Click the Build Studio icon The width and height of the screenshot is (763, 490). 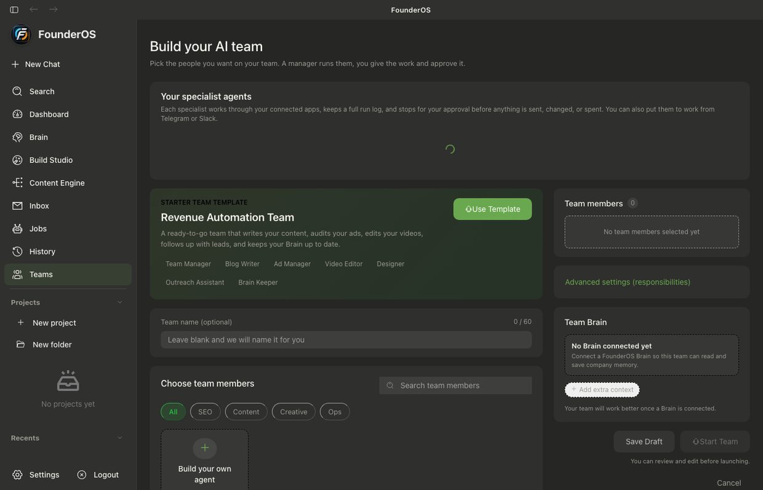[17, 160]
